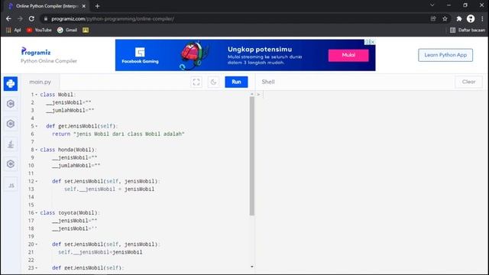The height and width of the screenshot is (275, 489).
Task: Close the advertisement banner
Action: (x=372, y=42)
